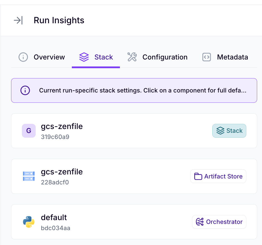Click the Overview info circle icon
The image size is (262, 245).
(23, 57)
